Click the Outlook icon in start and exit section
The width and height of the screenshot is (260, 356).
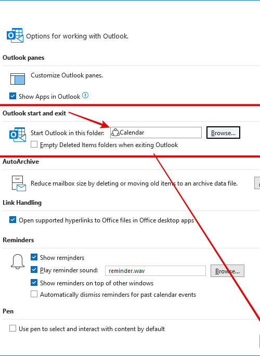tap(18, 135)
